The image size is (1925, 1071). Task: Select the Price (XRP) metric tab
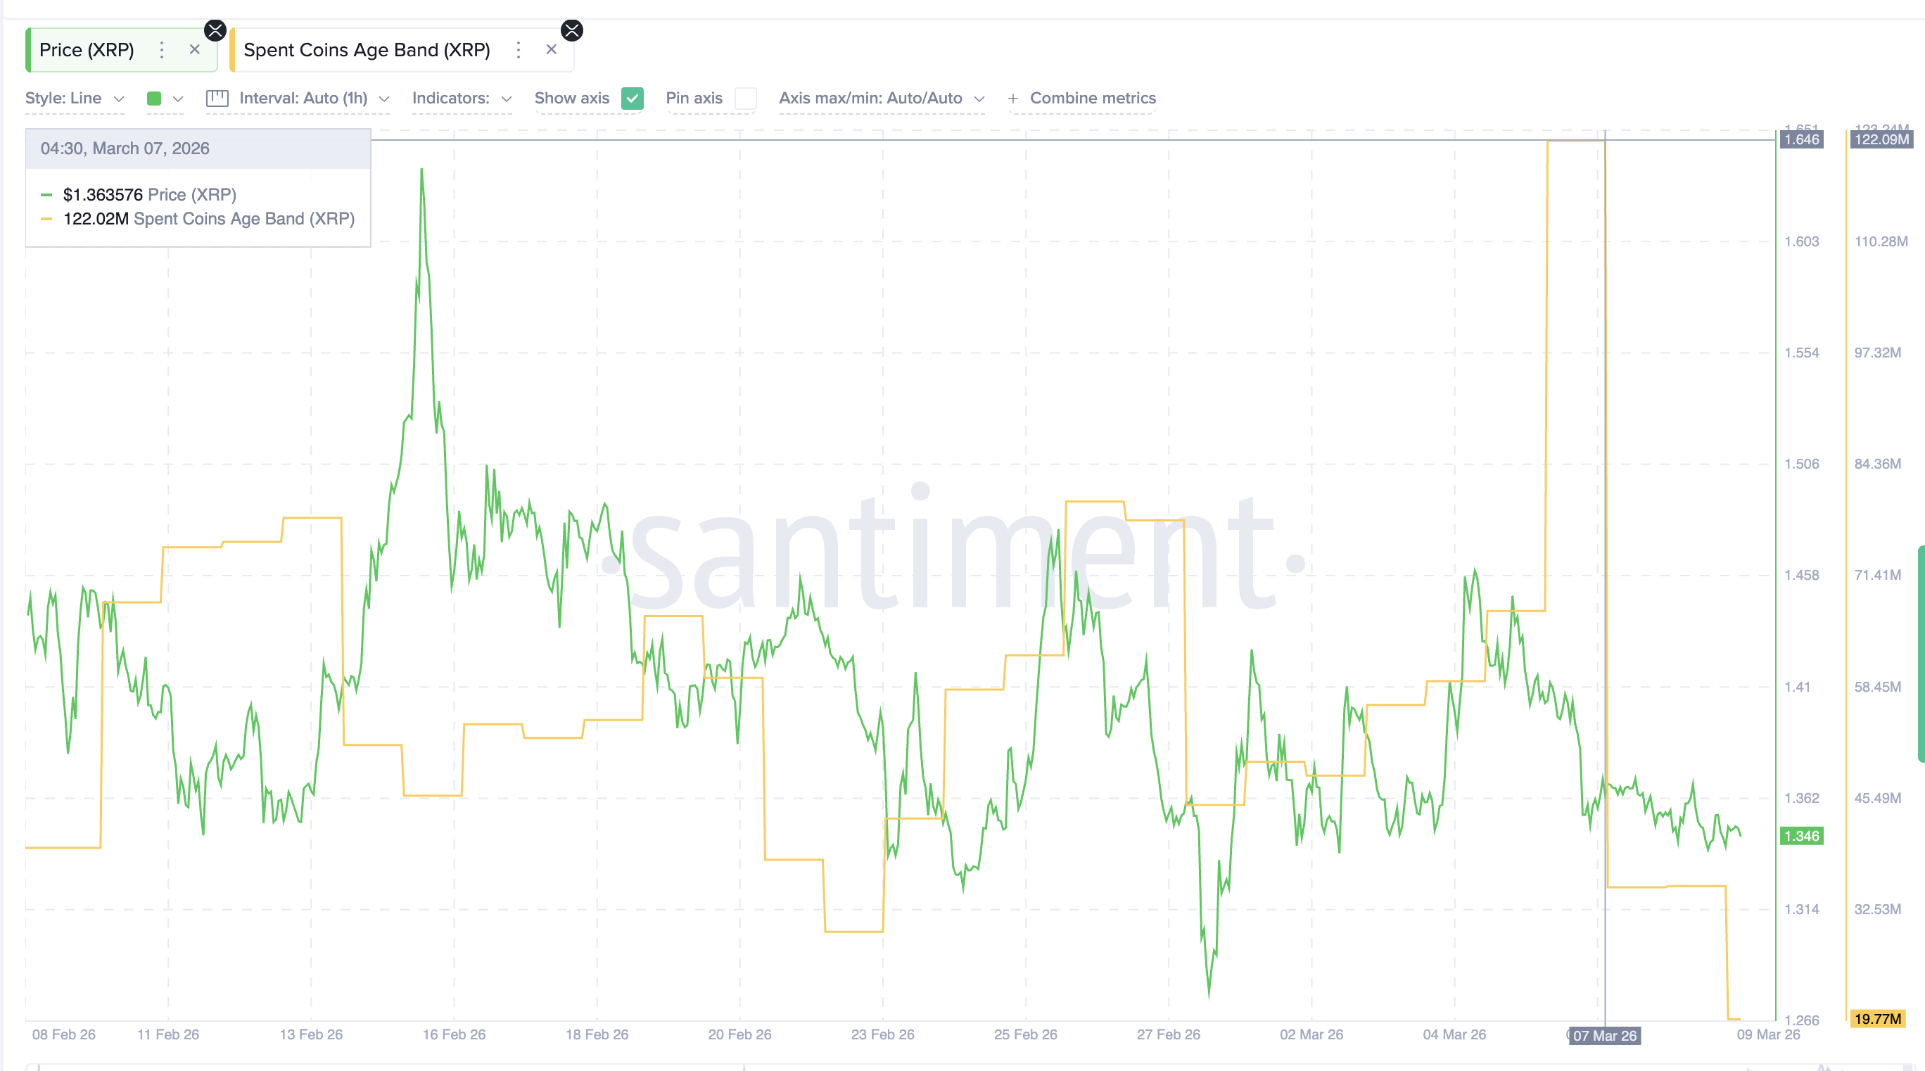[87, 50]
